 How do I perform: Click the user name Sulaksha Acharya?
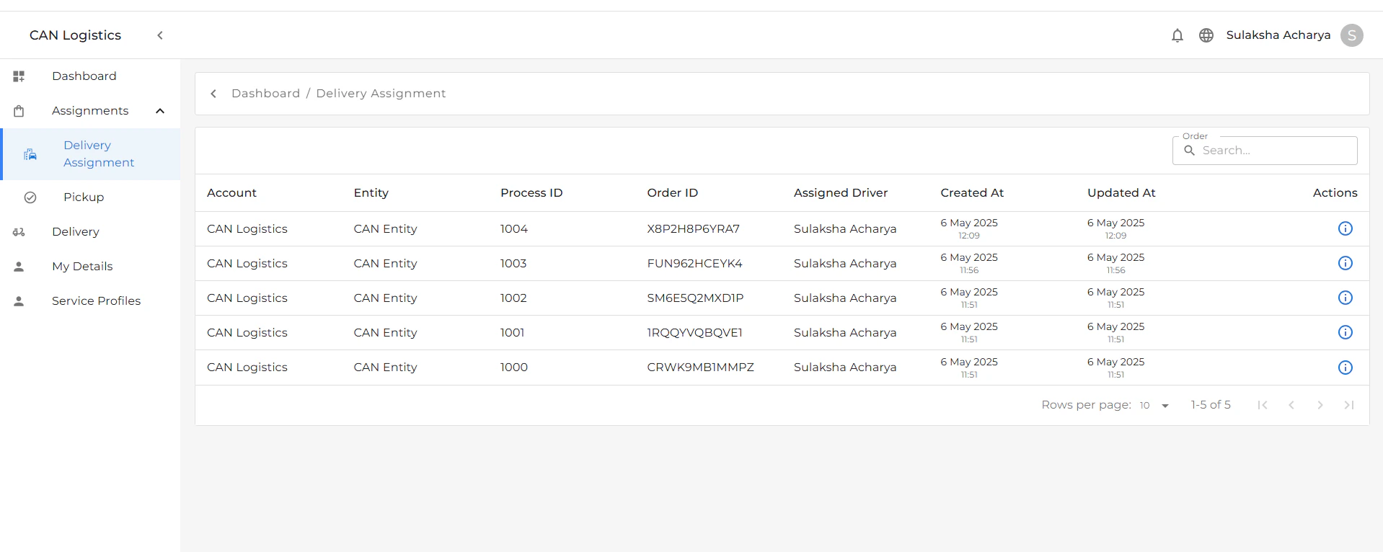1278,35
